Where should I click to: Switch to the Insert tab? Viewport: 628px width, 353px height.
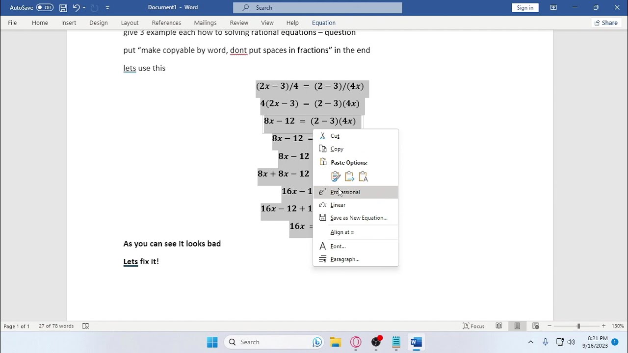pos(69,23)
